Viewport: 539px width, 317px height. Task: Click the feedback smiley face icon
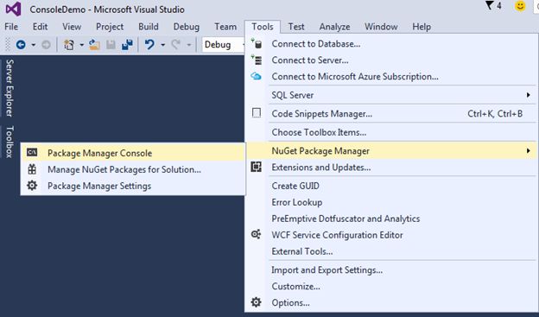coord(520,6)
